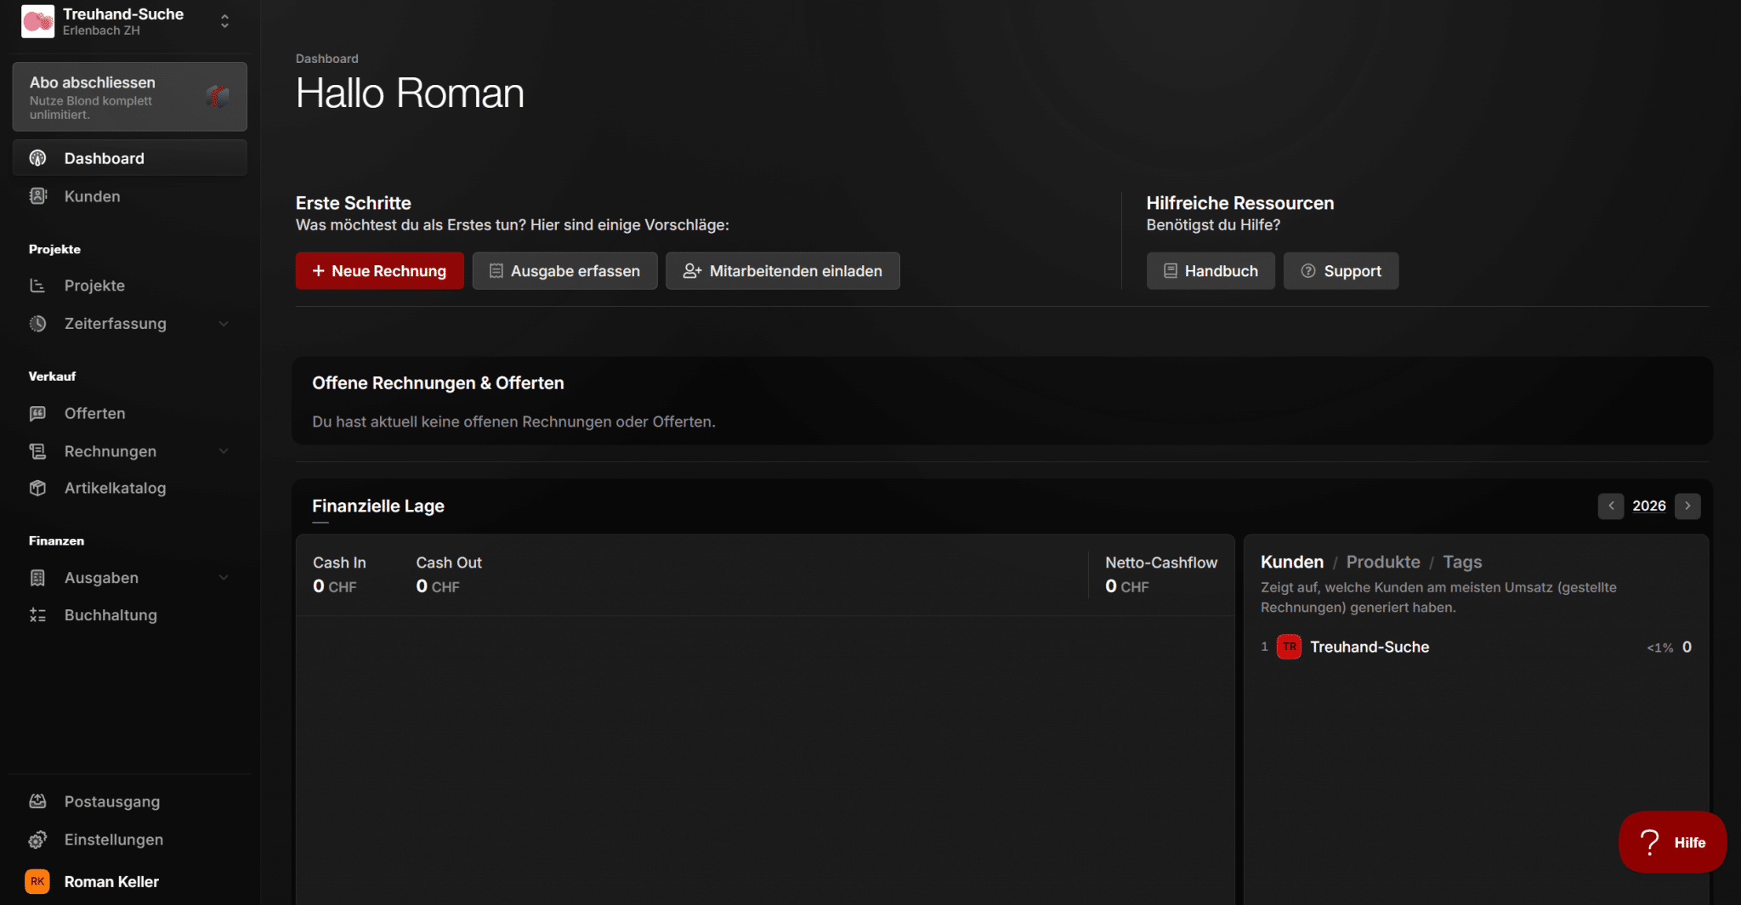The width and height of the screenshot is (1741, 905).
Task: Open the workspace switcher for Treuhand-Suche
Action: coord(224,19)
